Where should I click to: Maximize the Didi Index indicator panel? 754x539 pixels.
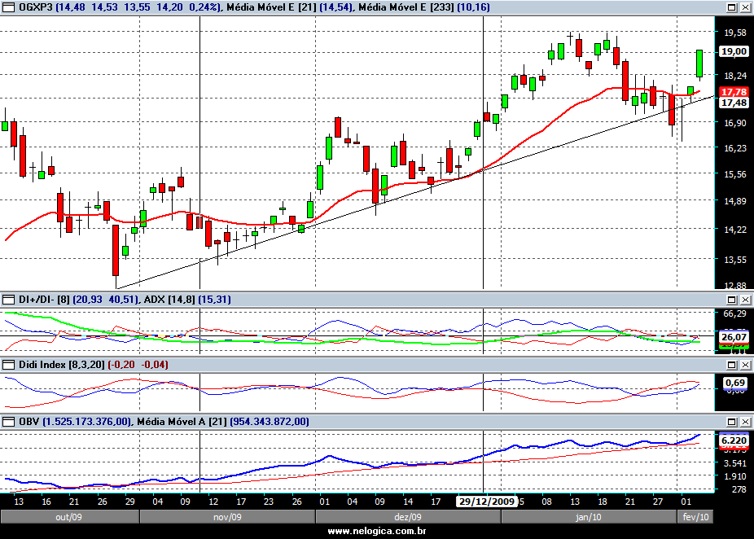[731, 365]
